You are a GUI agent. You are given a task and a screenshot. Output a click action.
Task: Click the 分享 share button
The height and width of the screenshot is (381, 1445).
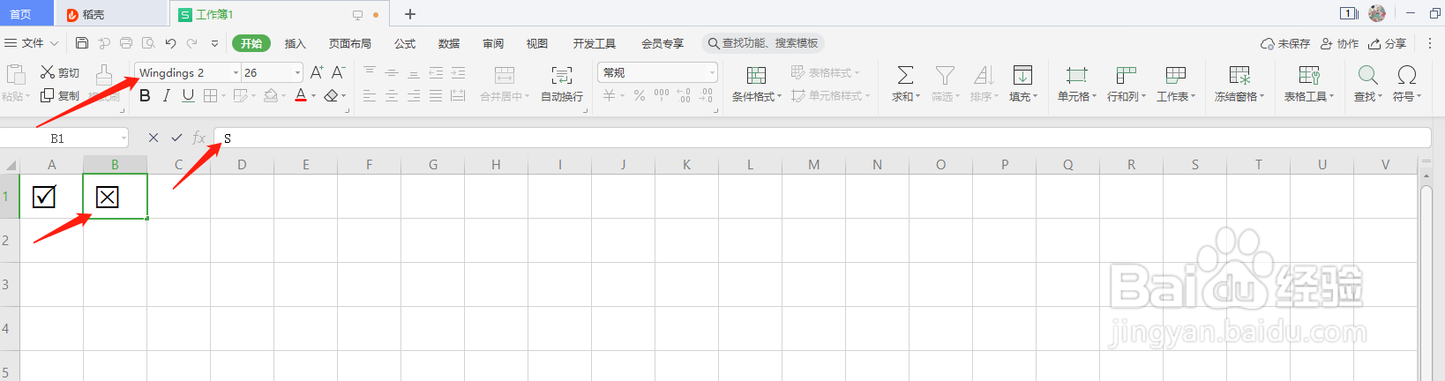[1387, 43]
